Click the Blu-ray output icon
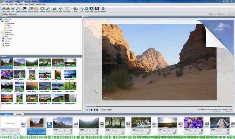 tap(86, 9)
